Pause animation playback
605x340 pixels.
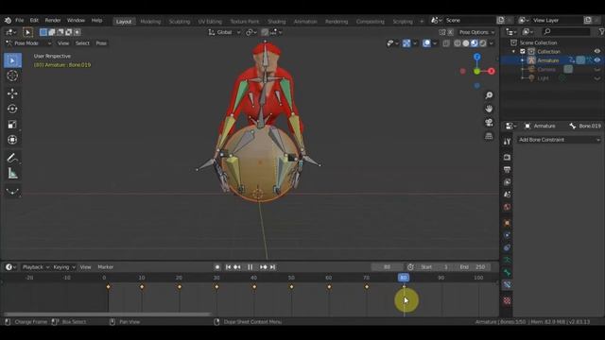coord(250,266)
